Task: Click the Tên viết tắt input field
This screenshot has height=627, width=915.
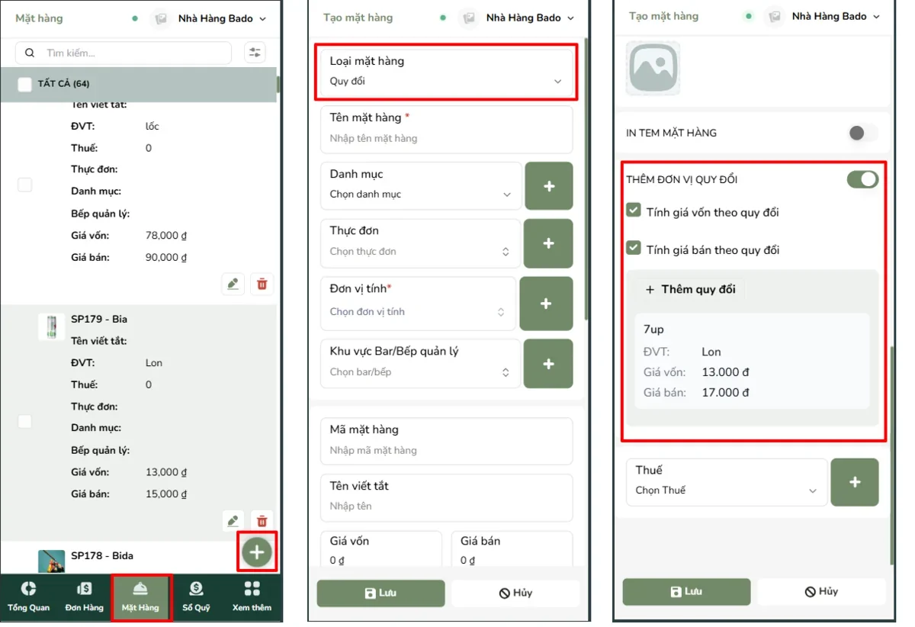Action: click(x=446, y=497)
